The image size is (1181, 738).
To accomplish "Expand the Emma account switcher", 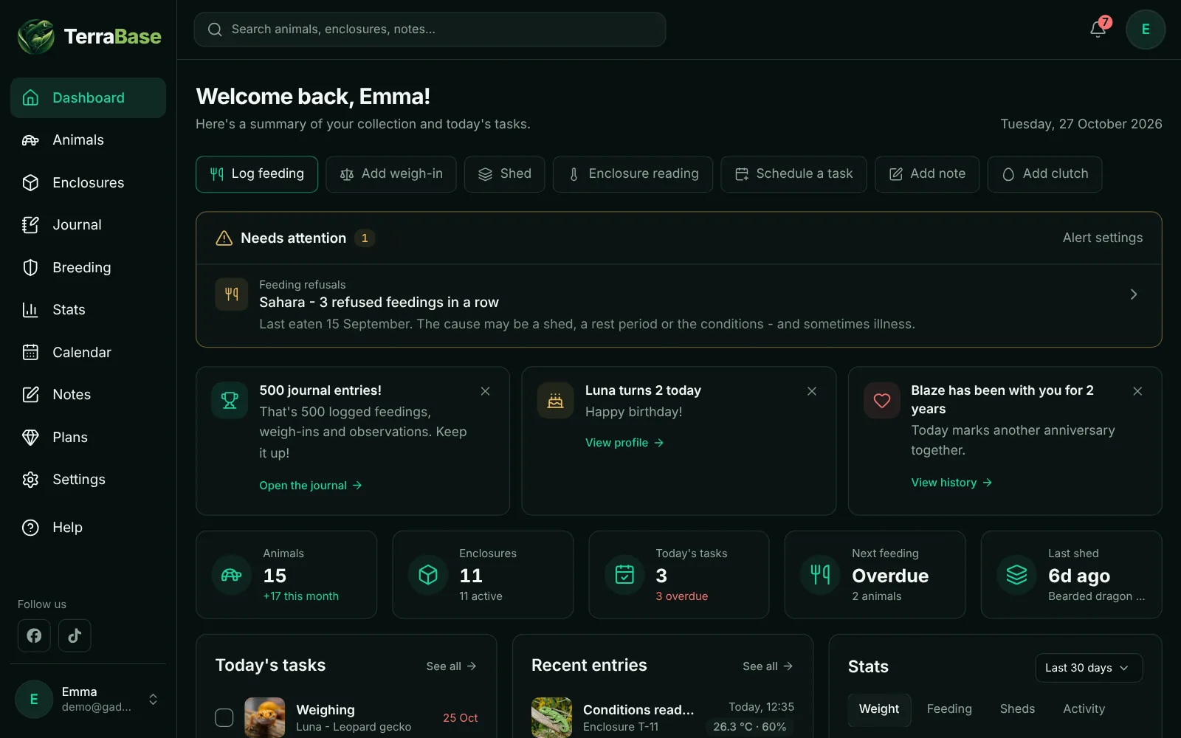I will coord(154,699).
